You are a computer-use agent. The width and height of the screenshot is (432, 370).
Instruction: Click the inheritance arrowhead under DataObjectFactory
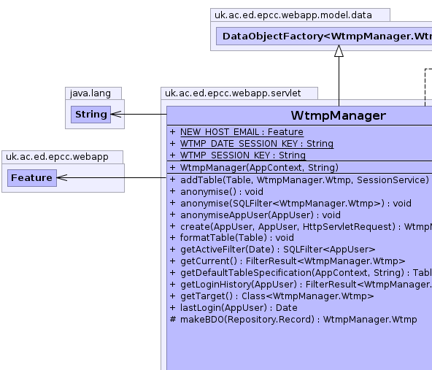point(339,51)
